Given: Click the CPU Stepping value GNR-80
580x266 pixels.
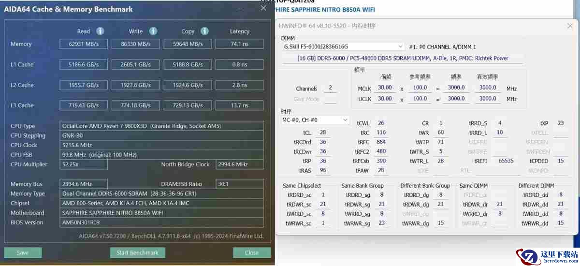Looking at the screenshot, I should pos(162,135).
